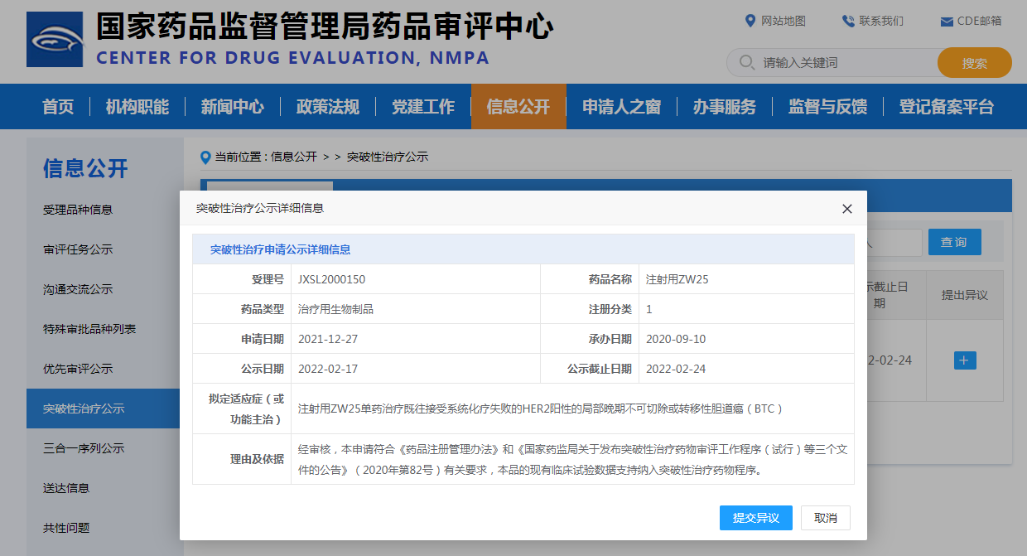The image size is (1027, 556).
Task: Click the 查询 query button
Action: click(954, 242)
